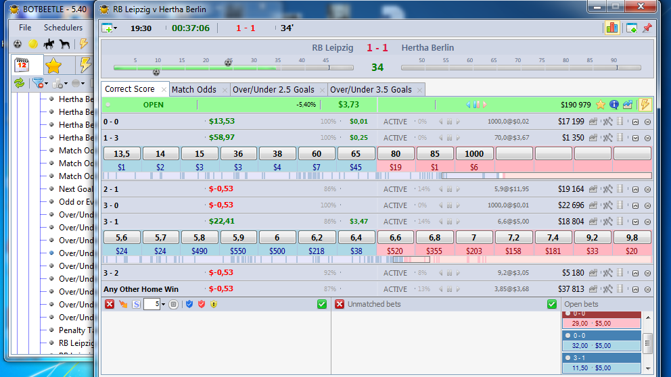Image resolution: width=671 pixels, height=377 pixels.
Task: Open tools icon for Any Other Home Win row
Action: click(x=607, y=289)
